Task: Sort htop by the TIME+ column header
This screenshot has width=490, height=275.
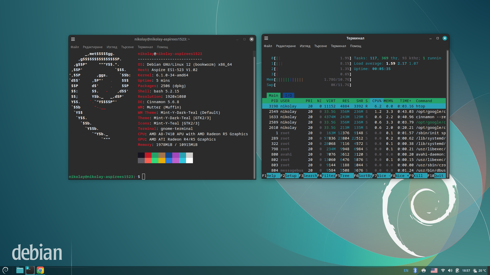Action: click(405, 101)
